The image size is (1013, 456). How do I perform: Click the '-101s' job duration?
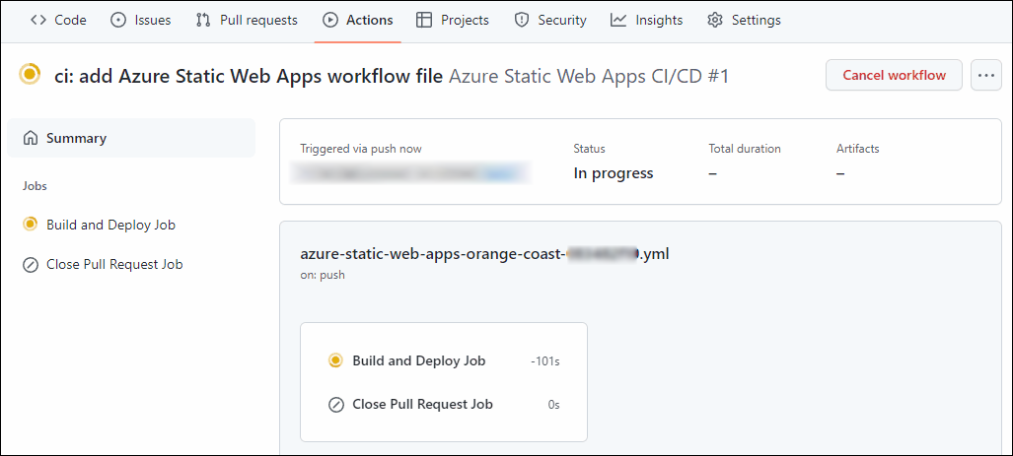pos(545,361)
